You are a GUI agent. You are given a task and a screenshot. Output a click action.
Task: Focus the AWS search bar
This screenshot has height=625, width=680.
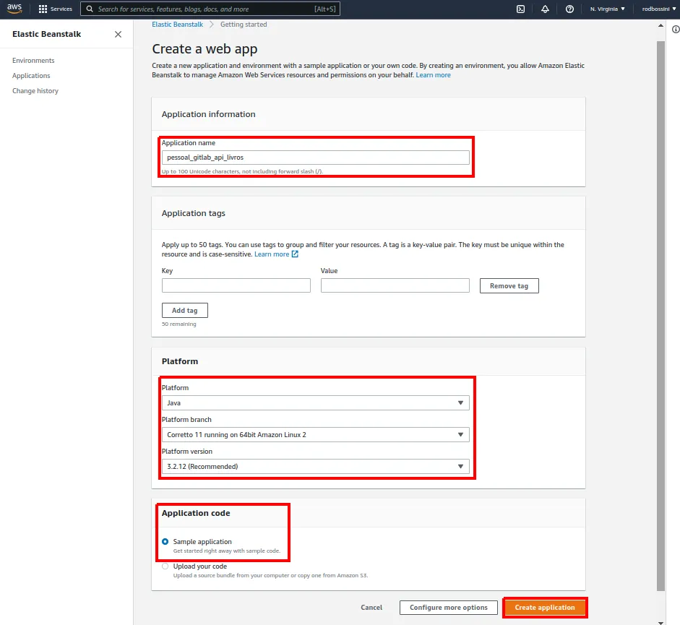point(210,9)
